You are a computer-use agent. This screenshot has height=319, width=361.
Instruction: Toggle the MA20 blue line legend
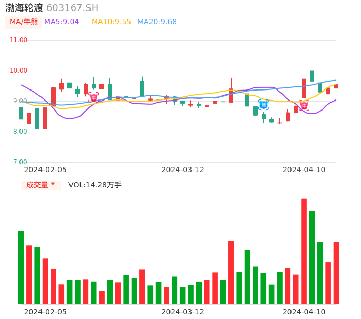[x=157, y=22]
